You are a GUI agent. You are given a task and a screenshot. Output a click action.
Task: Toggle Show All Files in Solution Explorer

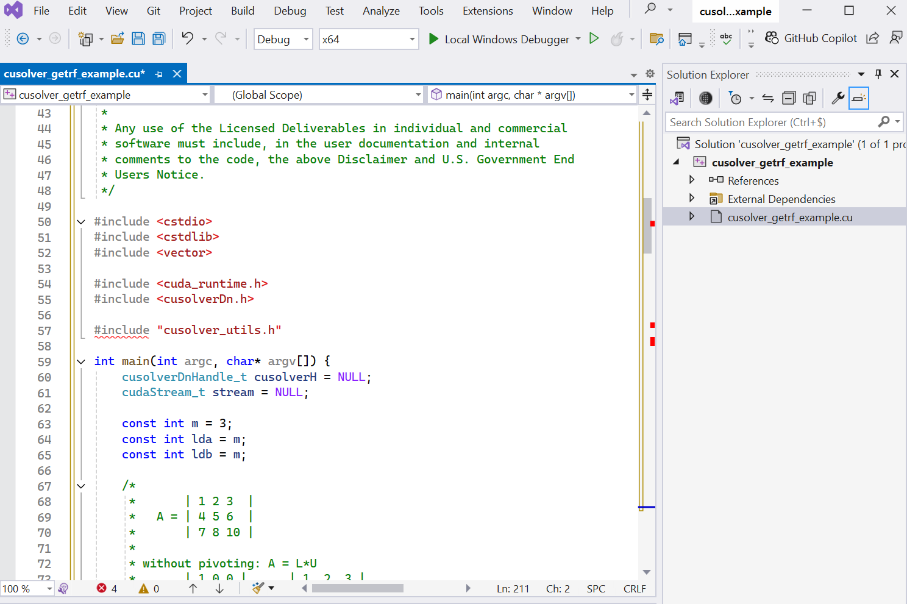click(809, 98)
